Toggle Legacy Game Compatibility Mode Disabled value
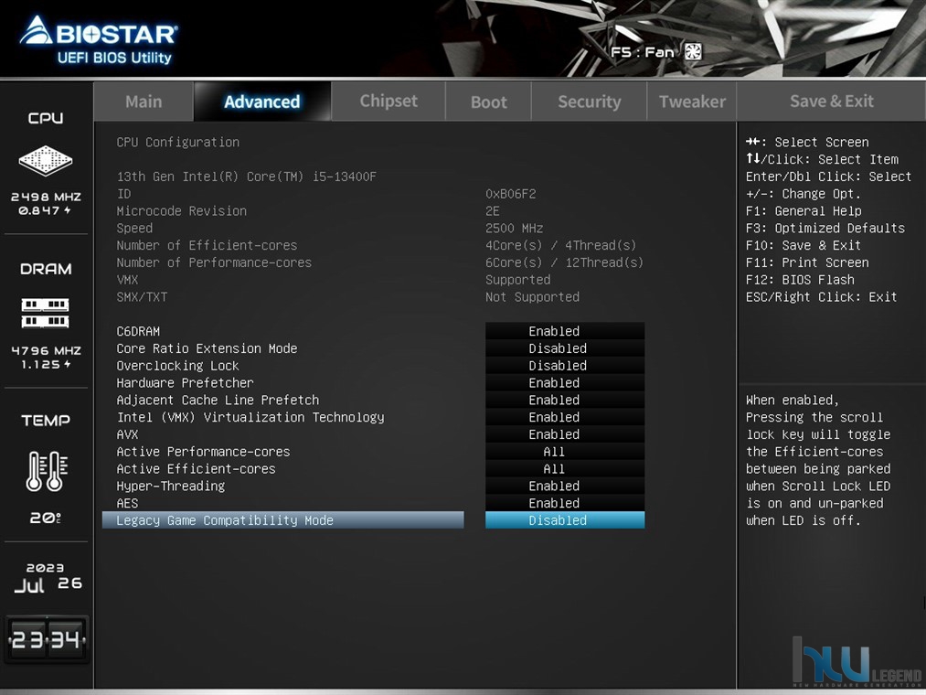Screen dimensions: 926x695 [565, 520]
